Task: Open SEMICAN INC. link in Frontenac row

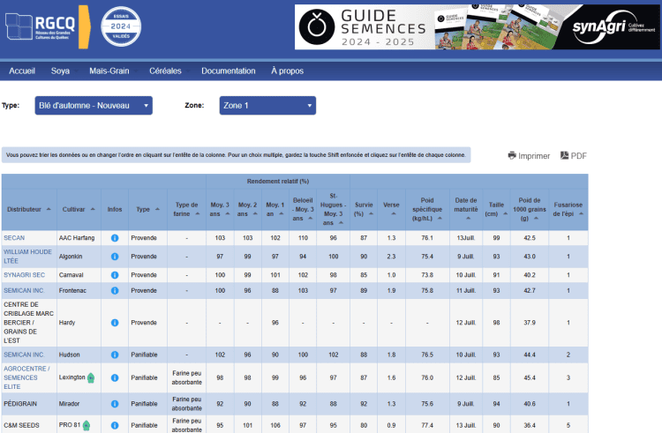Action: [24, 291]
